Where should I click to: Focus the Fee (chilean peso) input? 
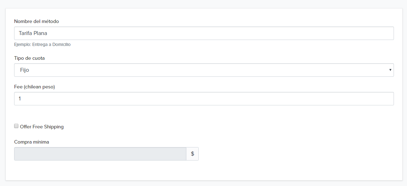click(204, 99)
